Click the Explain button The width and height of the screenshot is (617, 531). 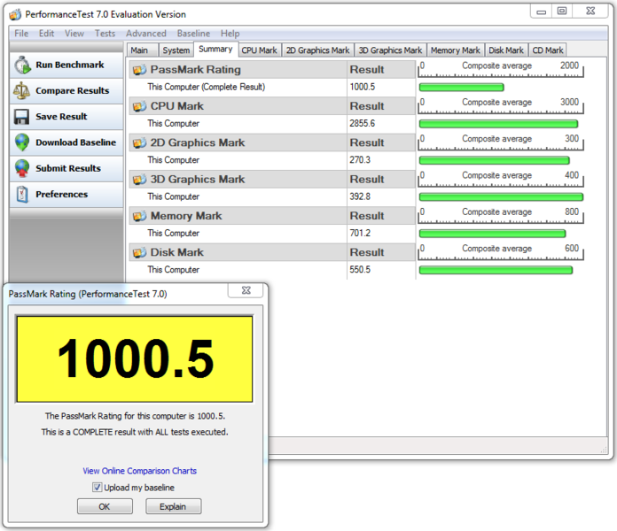pyautogui.click(x=173, y=506)
